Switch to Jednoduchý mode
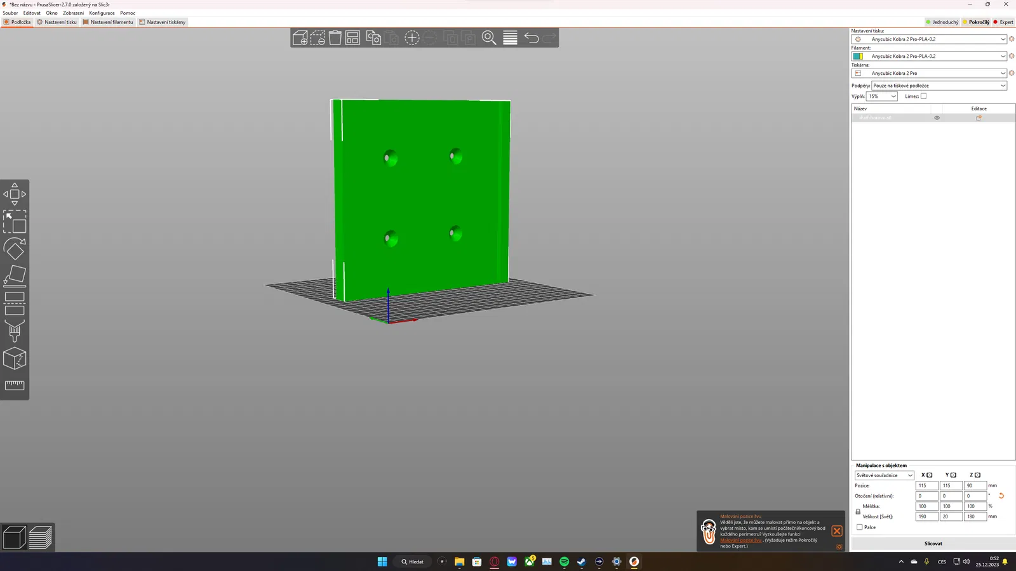1016x571 pixels. click(942, 22)
